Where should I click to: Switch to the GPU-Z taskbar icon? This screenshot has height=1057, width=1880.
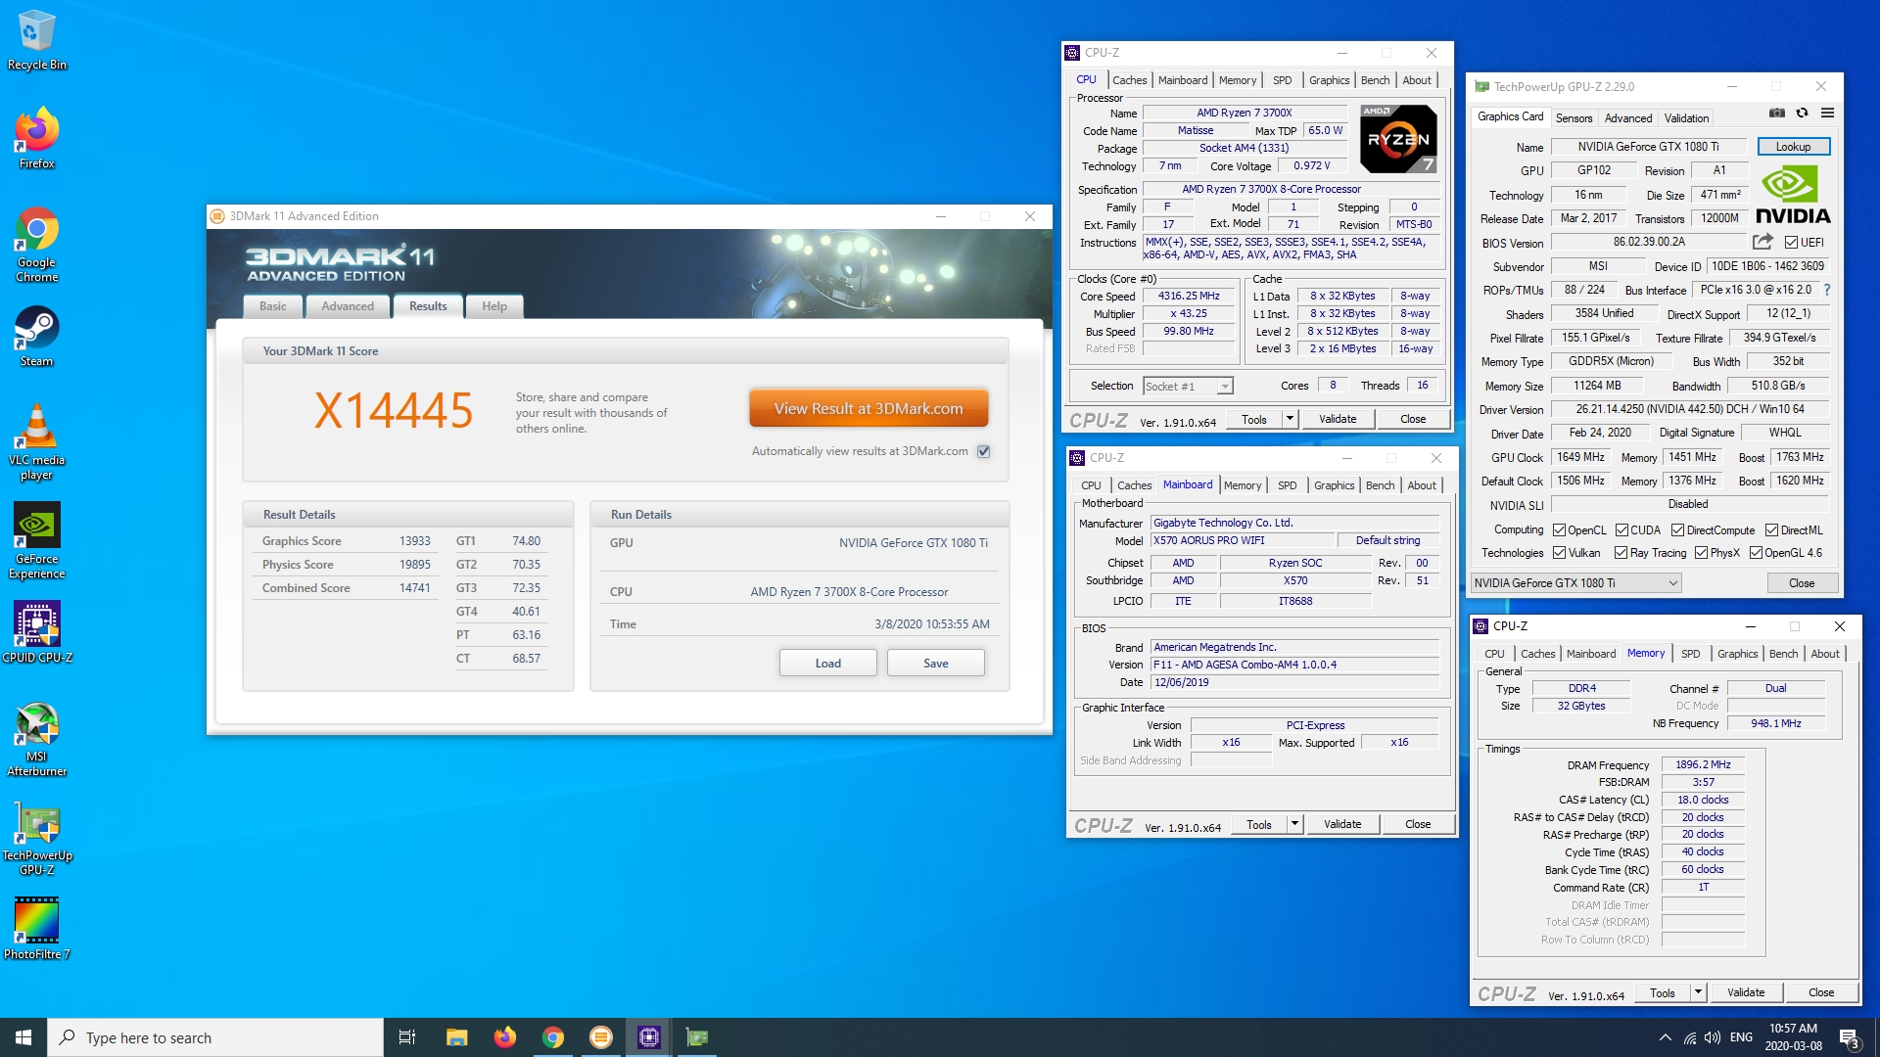696,1037
